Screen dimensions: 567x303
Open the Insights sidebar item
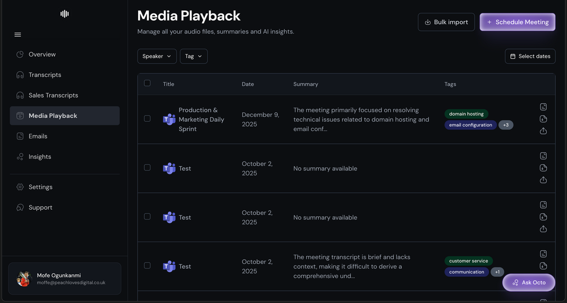[40, 157]
